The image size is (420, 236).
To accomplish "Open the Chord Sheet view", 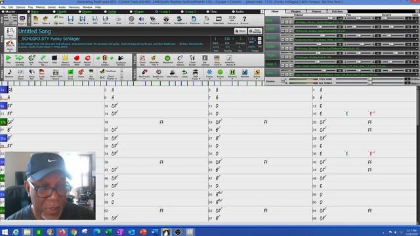I will pyautogui.click(x=20, y=74).
